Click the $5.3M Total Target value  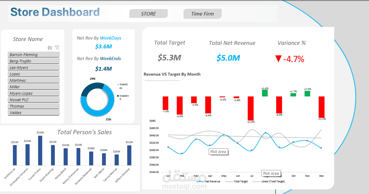pos(169,58)
